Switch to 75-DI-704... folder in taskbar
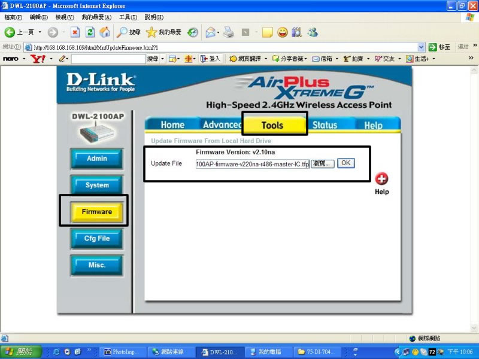This screenshot has width=479, height=359. click(x=316, y=352)
